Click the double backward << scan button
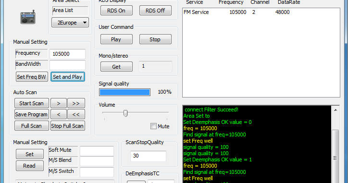This screenshot has height=183, width=348. (x=76, y=114)
